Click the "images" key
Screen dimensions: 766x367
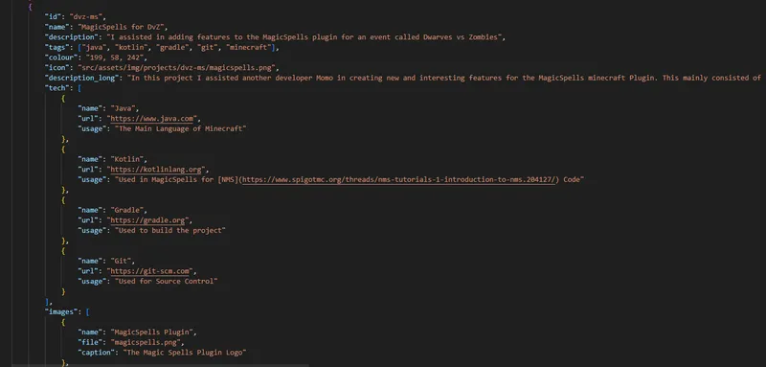(x=61, y=311)
